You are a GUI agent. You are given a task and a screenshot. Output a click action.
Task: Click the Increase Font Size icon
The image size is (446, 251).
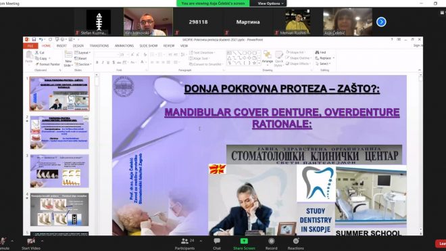click(x=132, y=54)
